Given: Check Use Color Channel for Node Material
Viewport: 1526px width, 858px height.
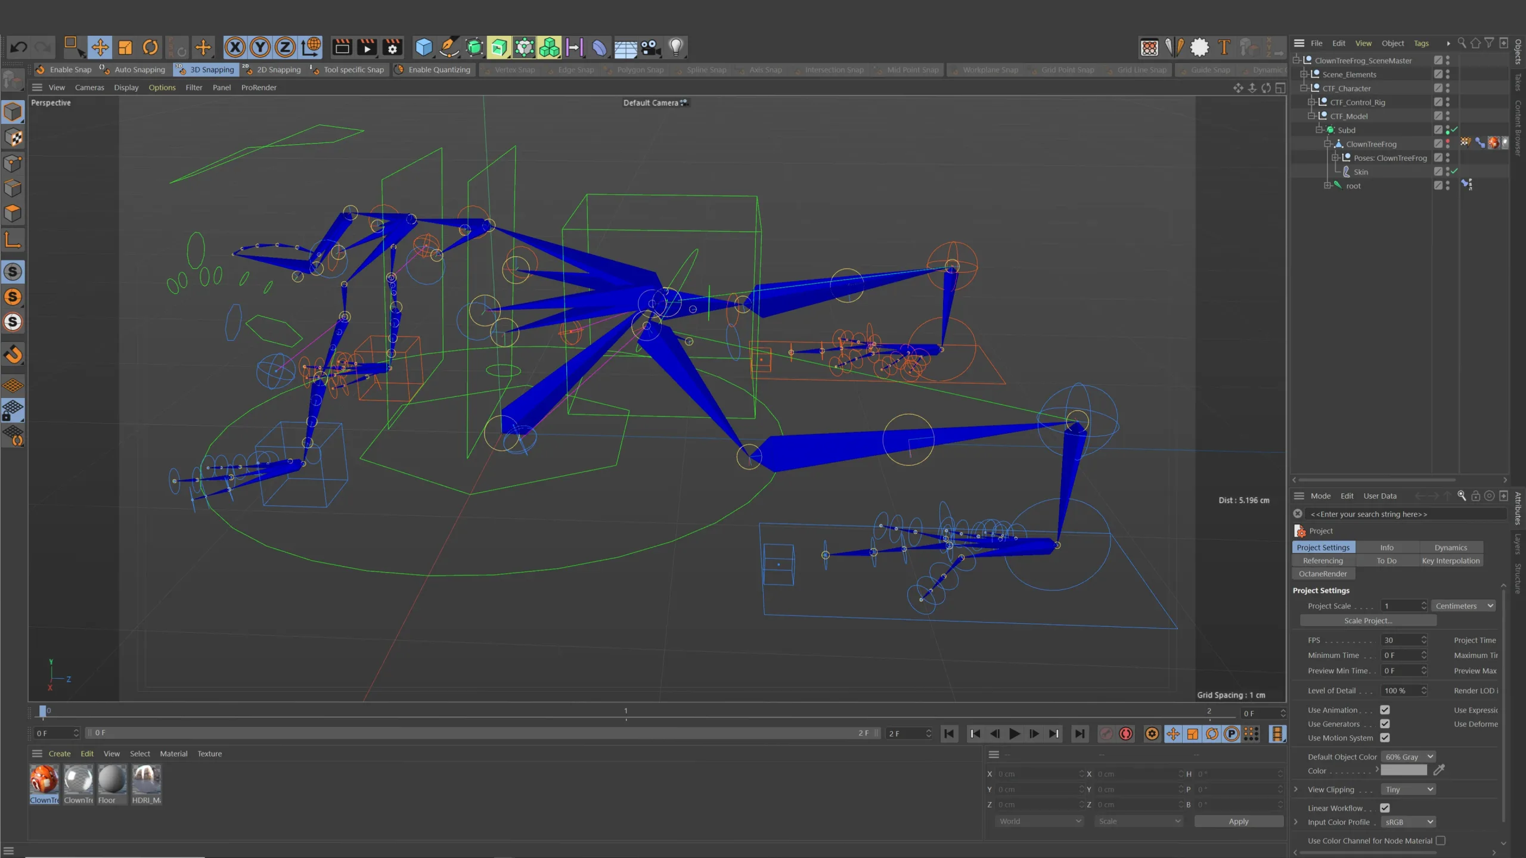Looking at the screenshot, I should (x=1440, y=841).
